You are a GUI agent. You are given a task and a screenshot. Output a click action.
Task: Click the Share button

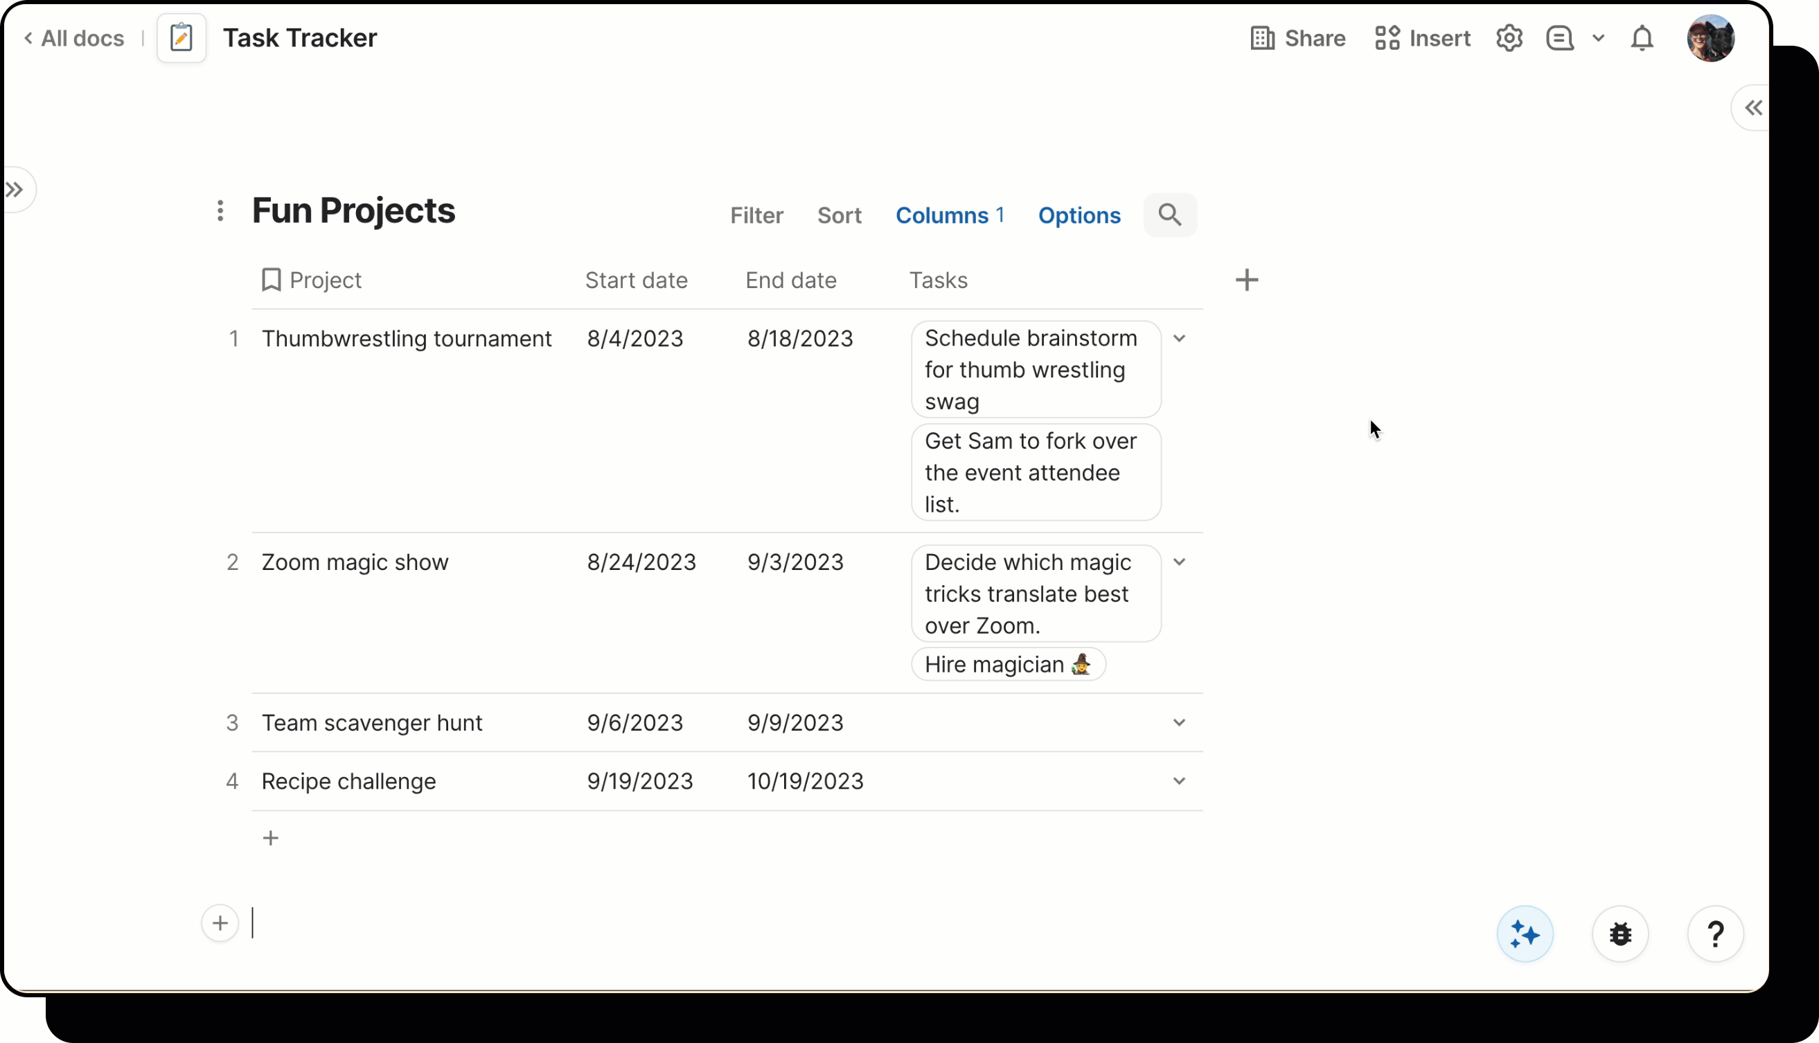click(x=1297, y=38)
